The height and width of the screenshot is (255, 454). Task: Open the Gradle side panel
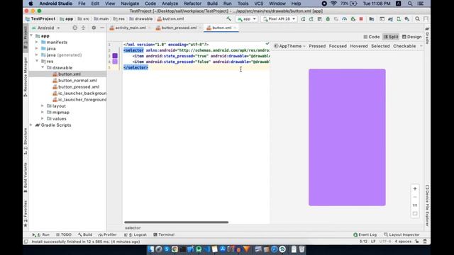click(x=427, y=36)
